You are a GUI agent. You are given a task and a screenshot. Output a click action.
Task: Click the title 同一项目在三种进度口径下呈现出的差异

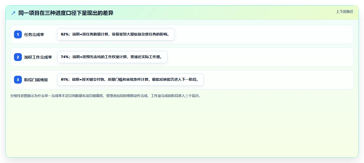pos(66,13)
